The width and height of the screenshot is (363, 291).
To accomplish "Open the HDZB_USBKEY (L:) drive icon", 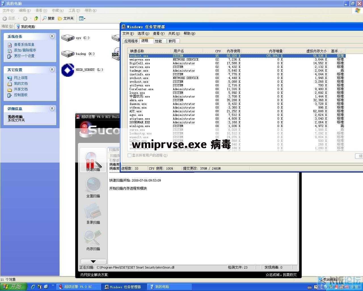I will click(67, 70).
